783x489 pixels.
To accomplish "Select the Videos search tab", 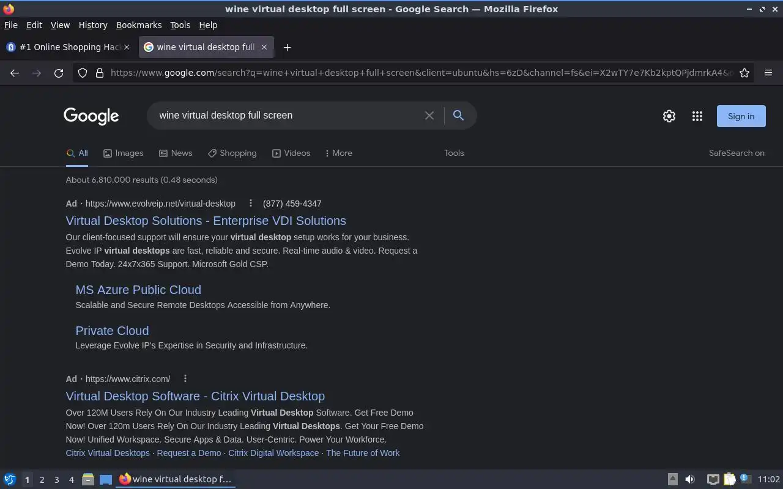I will click(291, 153).
